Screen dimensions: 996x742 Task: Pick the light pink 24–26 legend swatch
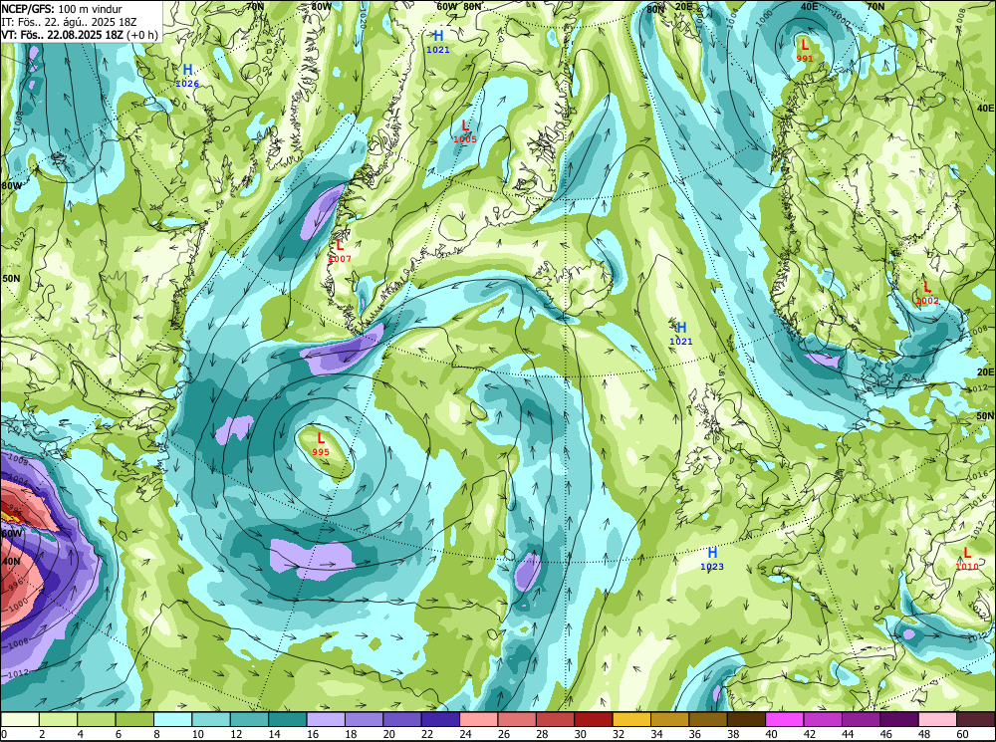pos(478,719)
